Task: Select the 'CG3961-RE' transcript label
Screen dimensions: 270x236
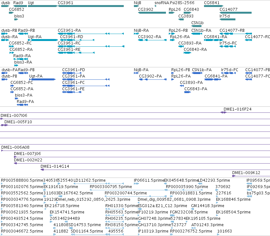Action: [69, 49]
